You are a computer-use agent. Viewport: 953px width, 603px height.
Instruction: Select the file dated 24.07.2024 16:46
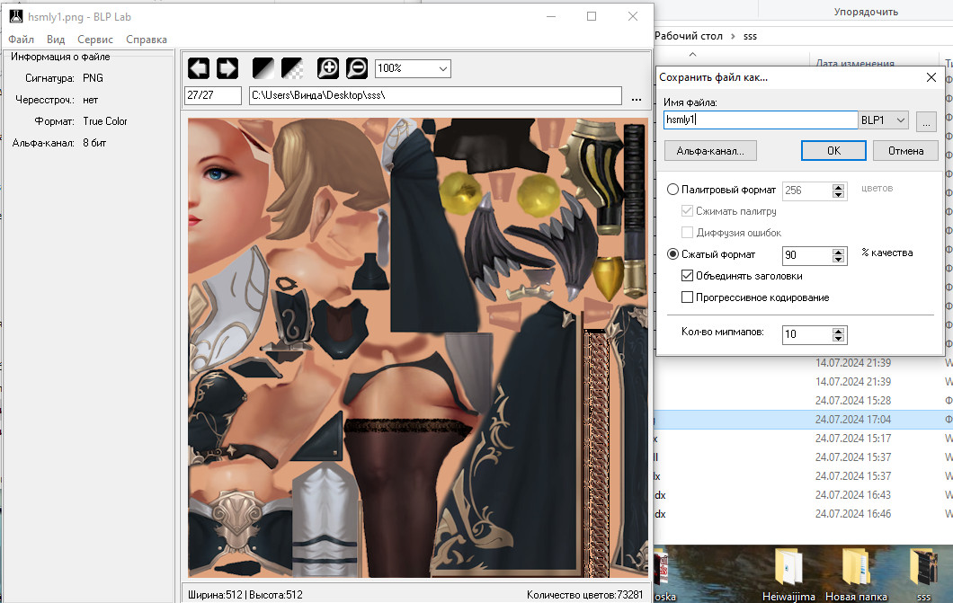point(852,514)
